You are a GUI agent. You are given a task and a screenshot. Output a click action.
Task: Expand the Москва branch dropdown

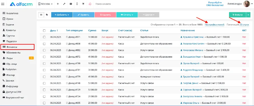click(45, 4)
